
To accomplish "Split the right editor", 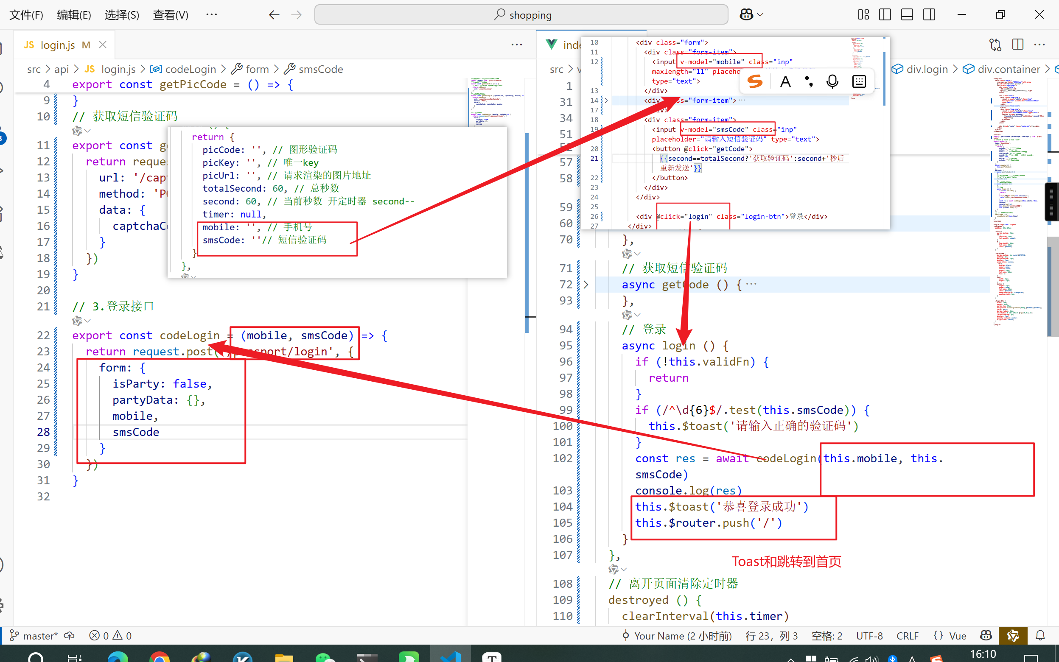I will click(x=1017, y=44).
